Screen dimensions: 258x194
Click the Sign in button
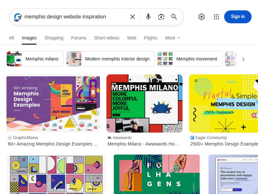pyautogui.click(x=238, y=17)
